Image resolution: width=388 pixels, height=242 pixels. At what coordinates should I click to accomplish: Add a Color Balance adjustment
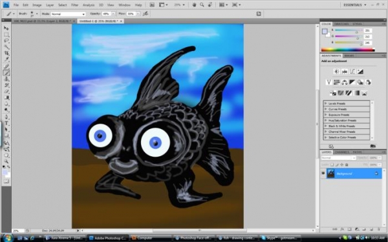(x=345, y=82)
